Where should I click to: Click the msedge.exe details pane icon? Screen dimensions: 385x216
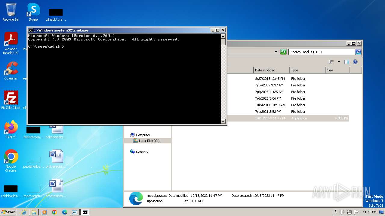pyautogui.click(x=136, y=198)
